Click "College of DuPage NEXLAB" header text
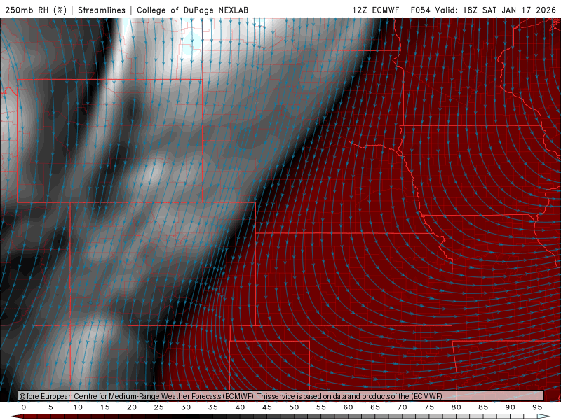561x420 pixels. [192, 10]
